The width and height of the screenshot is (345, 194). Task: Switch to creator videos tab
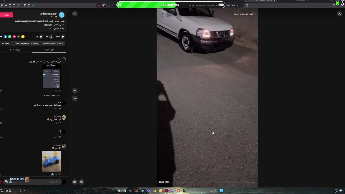(x=15, y=50)
